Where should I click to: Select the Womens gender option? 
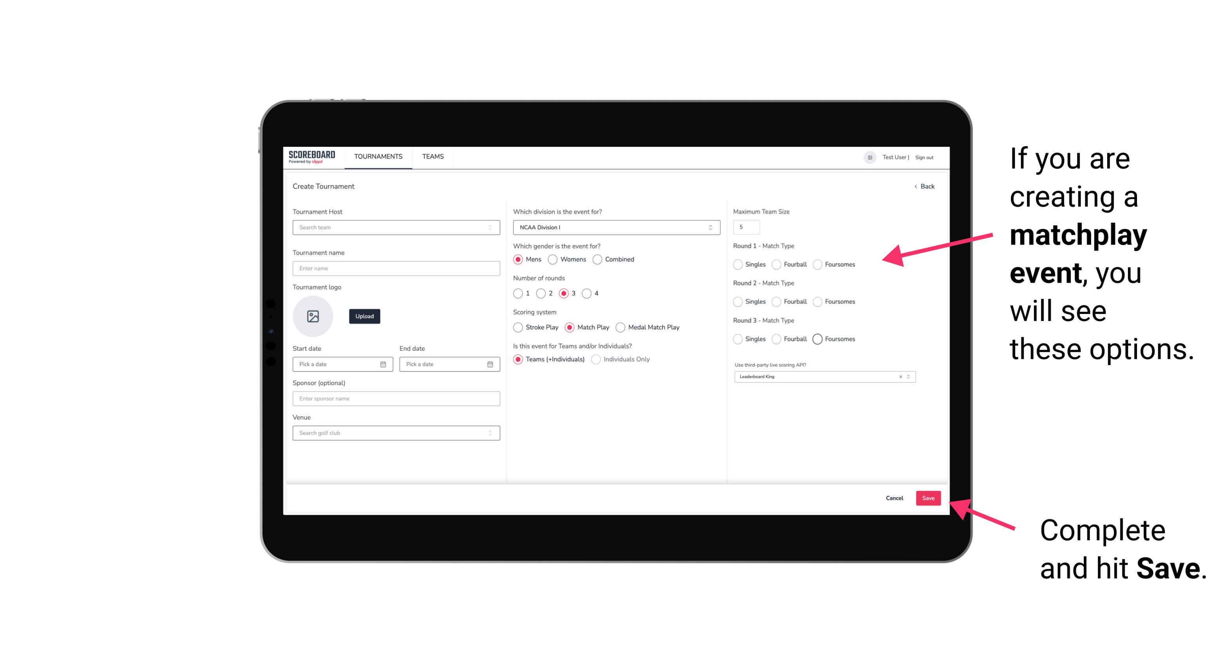[553, 259]
